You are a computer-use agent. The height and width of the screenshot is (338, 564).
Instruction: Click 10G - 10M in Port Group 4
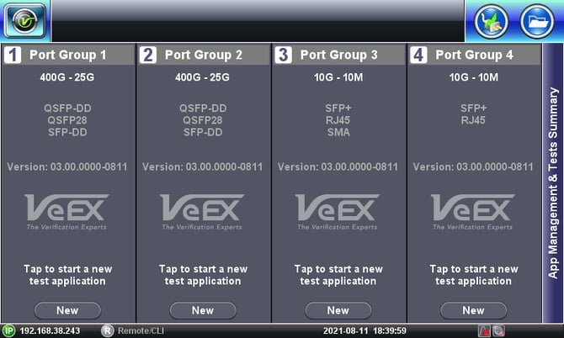tap(473, 77)
